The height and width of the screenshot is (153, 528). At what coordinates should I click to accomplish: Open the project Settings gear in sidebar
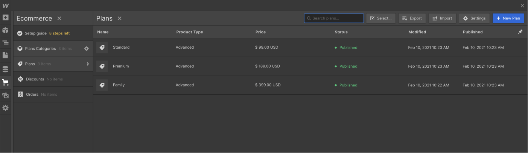[5, 108]
